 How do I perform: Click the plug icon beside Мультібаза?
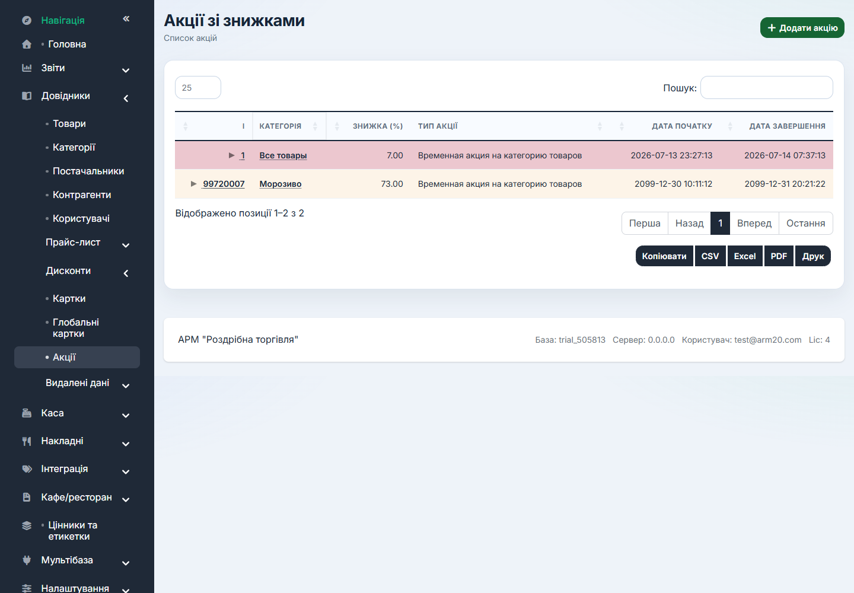click(27, 560)
